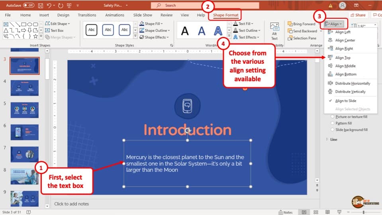Choose the third Abc shape style preset

(125, 30)
